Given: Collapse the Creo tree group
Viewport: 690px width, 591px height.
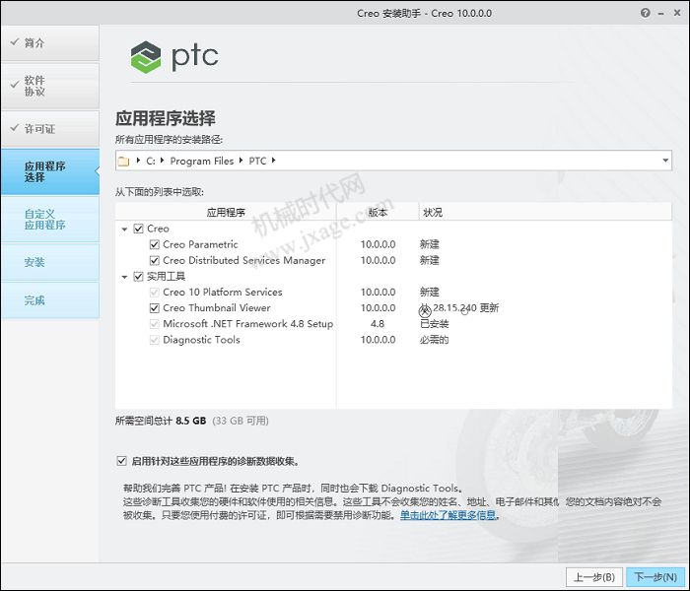Looking at the screenshot, I should click(x=124, y=230).
